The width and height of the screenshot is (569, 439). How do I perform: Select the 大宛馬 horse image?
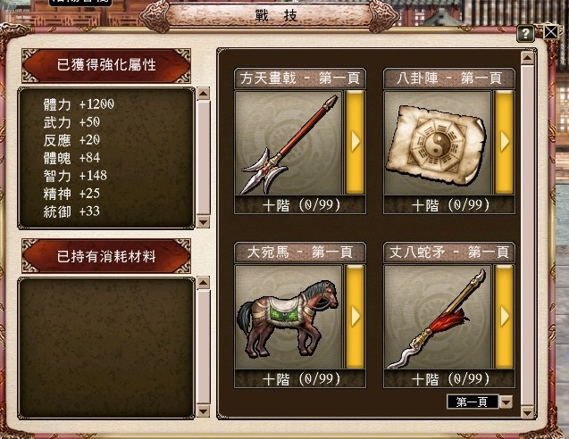click(x=289, y=317)
